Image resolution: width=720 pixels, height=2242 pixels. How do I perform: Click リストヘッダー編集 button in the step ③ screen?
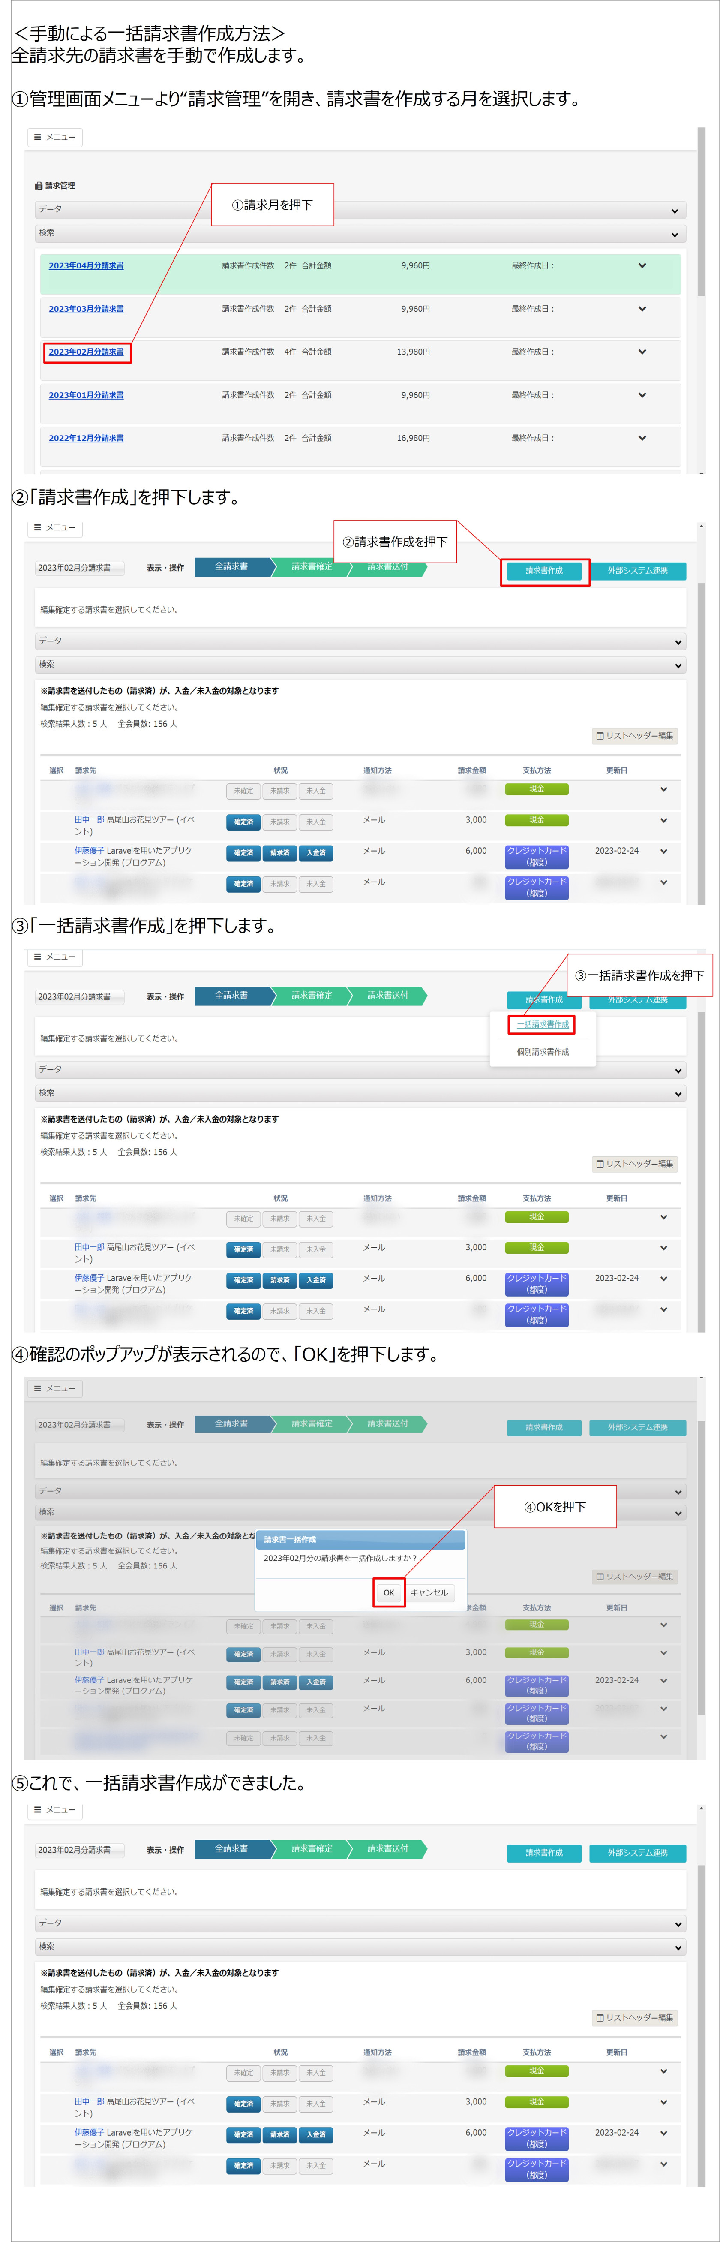pyautogui.click(x=635, y=1164)
